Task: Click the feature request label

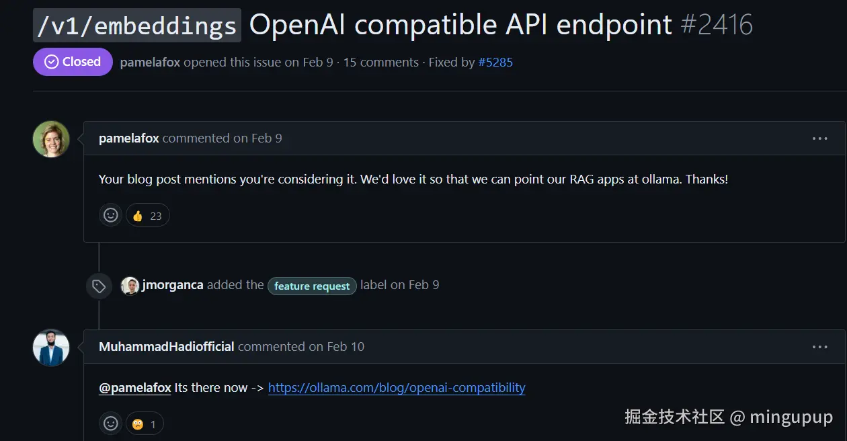Action: pos(312,286)
